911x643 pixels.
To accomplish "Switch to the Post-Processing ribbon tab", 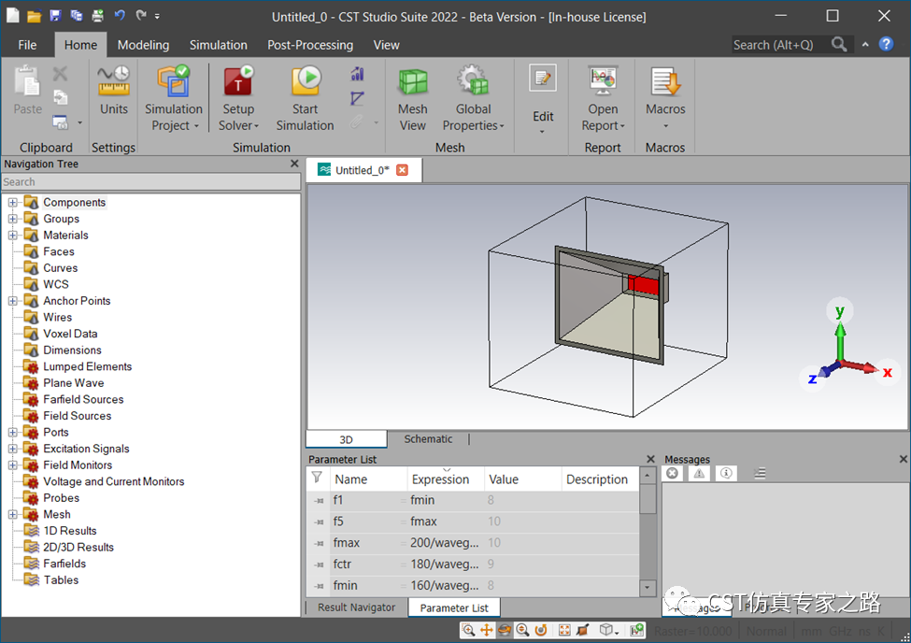I will [310, 45].
